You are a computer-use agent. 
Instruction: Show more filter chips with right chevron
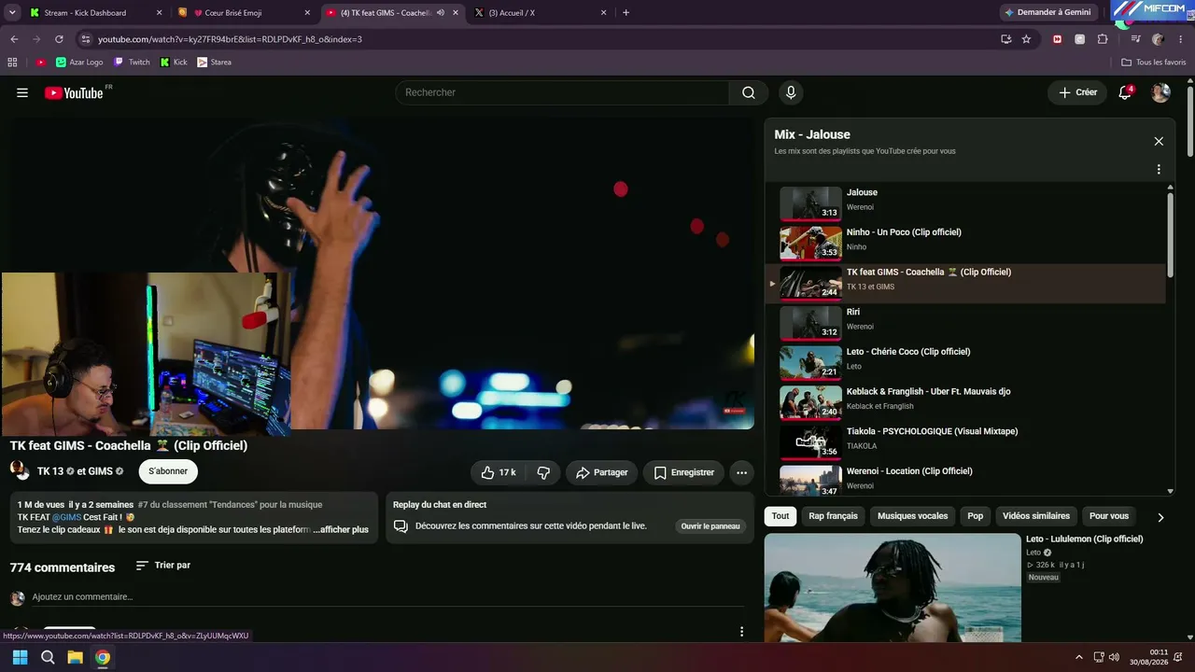point(1160,517)
